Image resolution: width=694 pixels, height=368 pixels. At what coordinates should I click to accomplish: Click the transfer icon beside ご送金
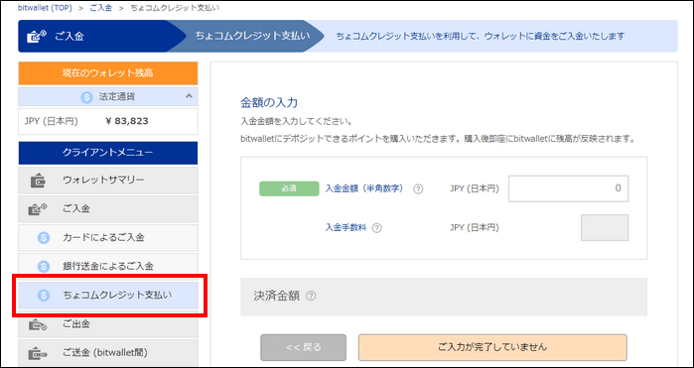click(x=38, y=354)
